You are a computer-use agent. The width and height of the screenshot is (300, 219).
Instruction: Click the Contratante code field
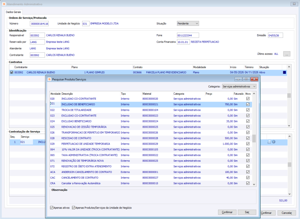37,55
